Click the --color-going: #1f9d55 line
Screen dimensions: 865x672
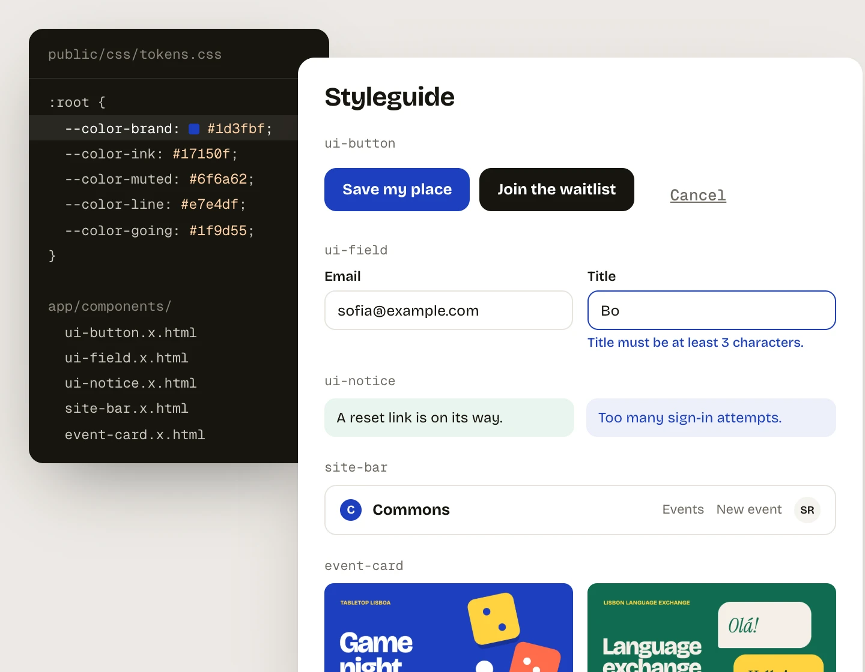pos(160,231)
